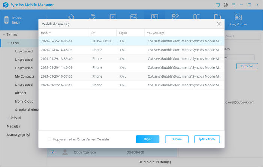263x167 pixels.
Task: Open the Contacts information tab icon
Action: point(155,16)
